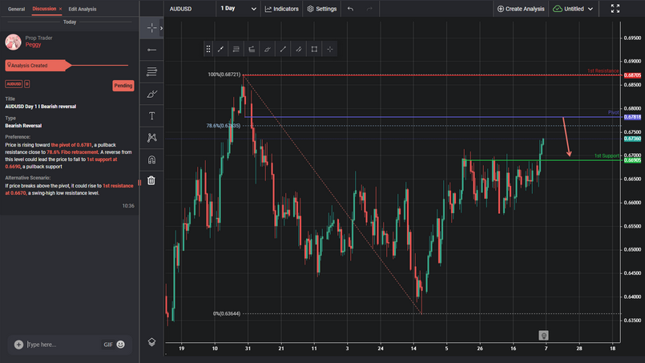Click the 0%(0.63644) Fib level label
Image resolution: width=645 pixels, height=363 pixels.
(227, 313)
